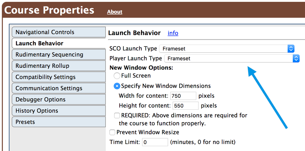This screenshot has height=151, width=305.
Task: Show the Debugger Options tab
Action: [58, 100]
